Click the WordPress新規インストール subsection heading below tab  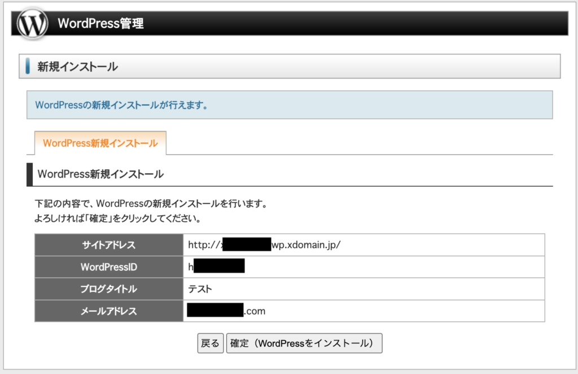click(x=100, y=174)
